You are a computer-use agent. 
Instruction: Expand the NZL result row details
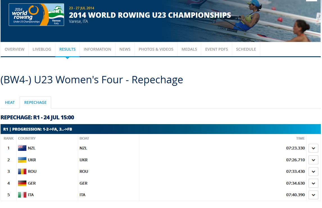tap(313, 148)
